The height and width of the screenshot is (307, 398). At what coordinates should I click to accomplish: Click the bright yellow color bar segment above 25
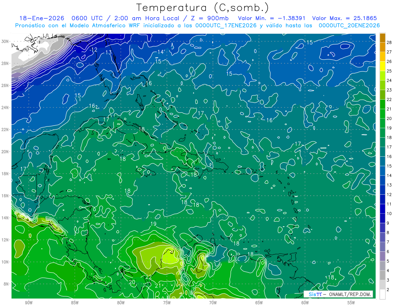click(383, 66)
